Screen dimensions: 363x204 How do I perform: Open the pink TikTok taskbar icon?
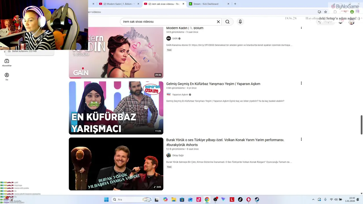click(199, 199)
